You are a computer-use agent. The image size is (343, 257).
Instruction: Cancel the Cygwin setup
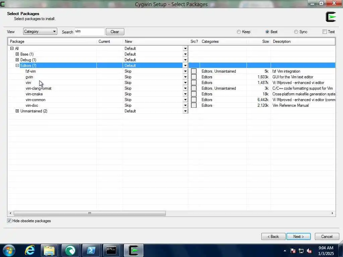click(x=327, y=237)
